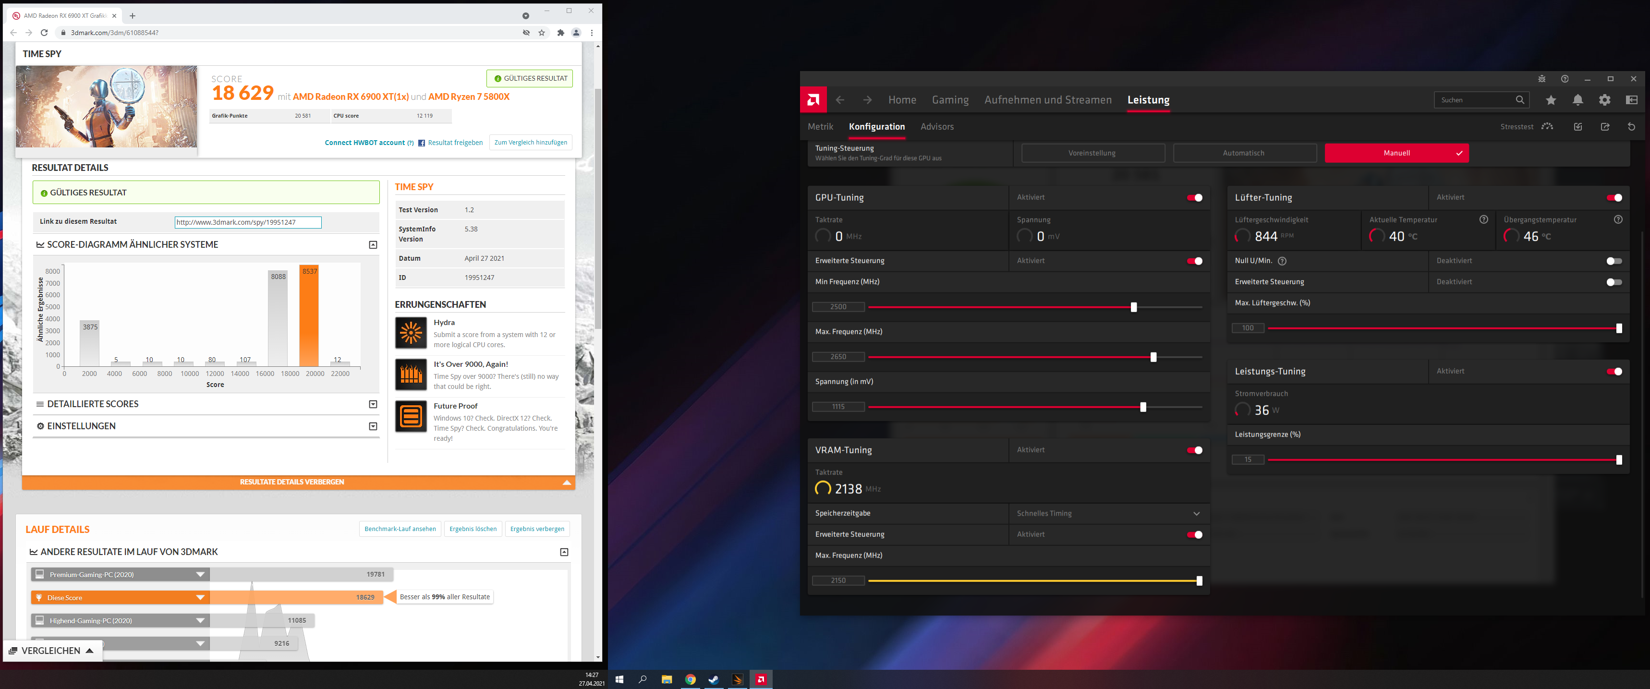The image size is (1650, 689).
Task: Click the bug report icon in AMD software
Action: [x=1542, y=79]
